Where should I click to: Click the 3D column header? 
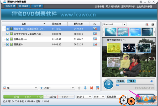(95, 24)
